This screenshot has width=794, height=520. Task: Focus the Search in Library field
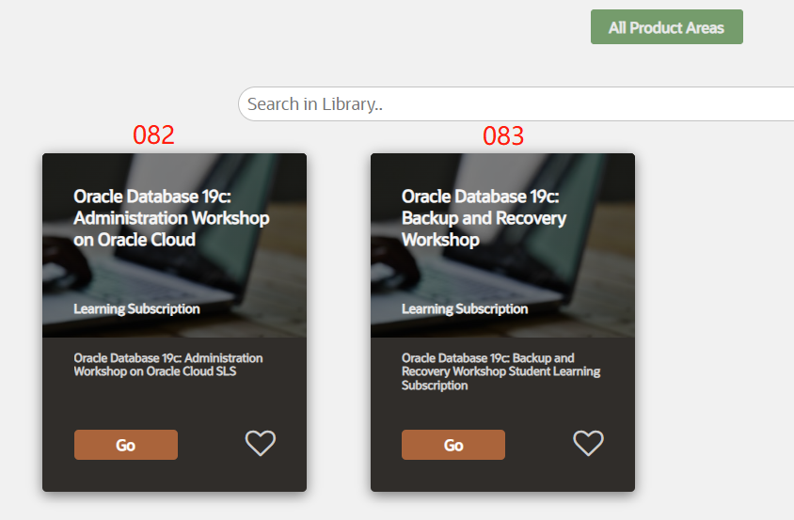click(x=516, y=103)
